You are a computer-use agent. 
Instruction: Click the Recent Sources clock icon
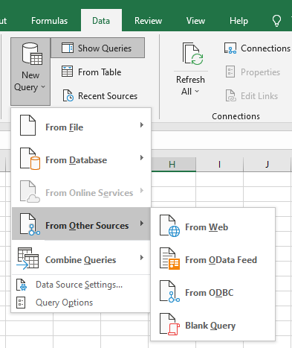[68, 95]
